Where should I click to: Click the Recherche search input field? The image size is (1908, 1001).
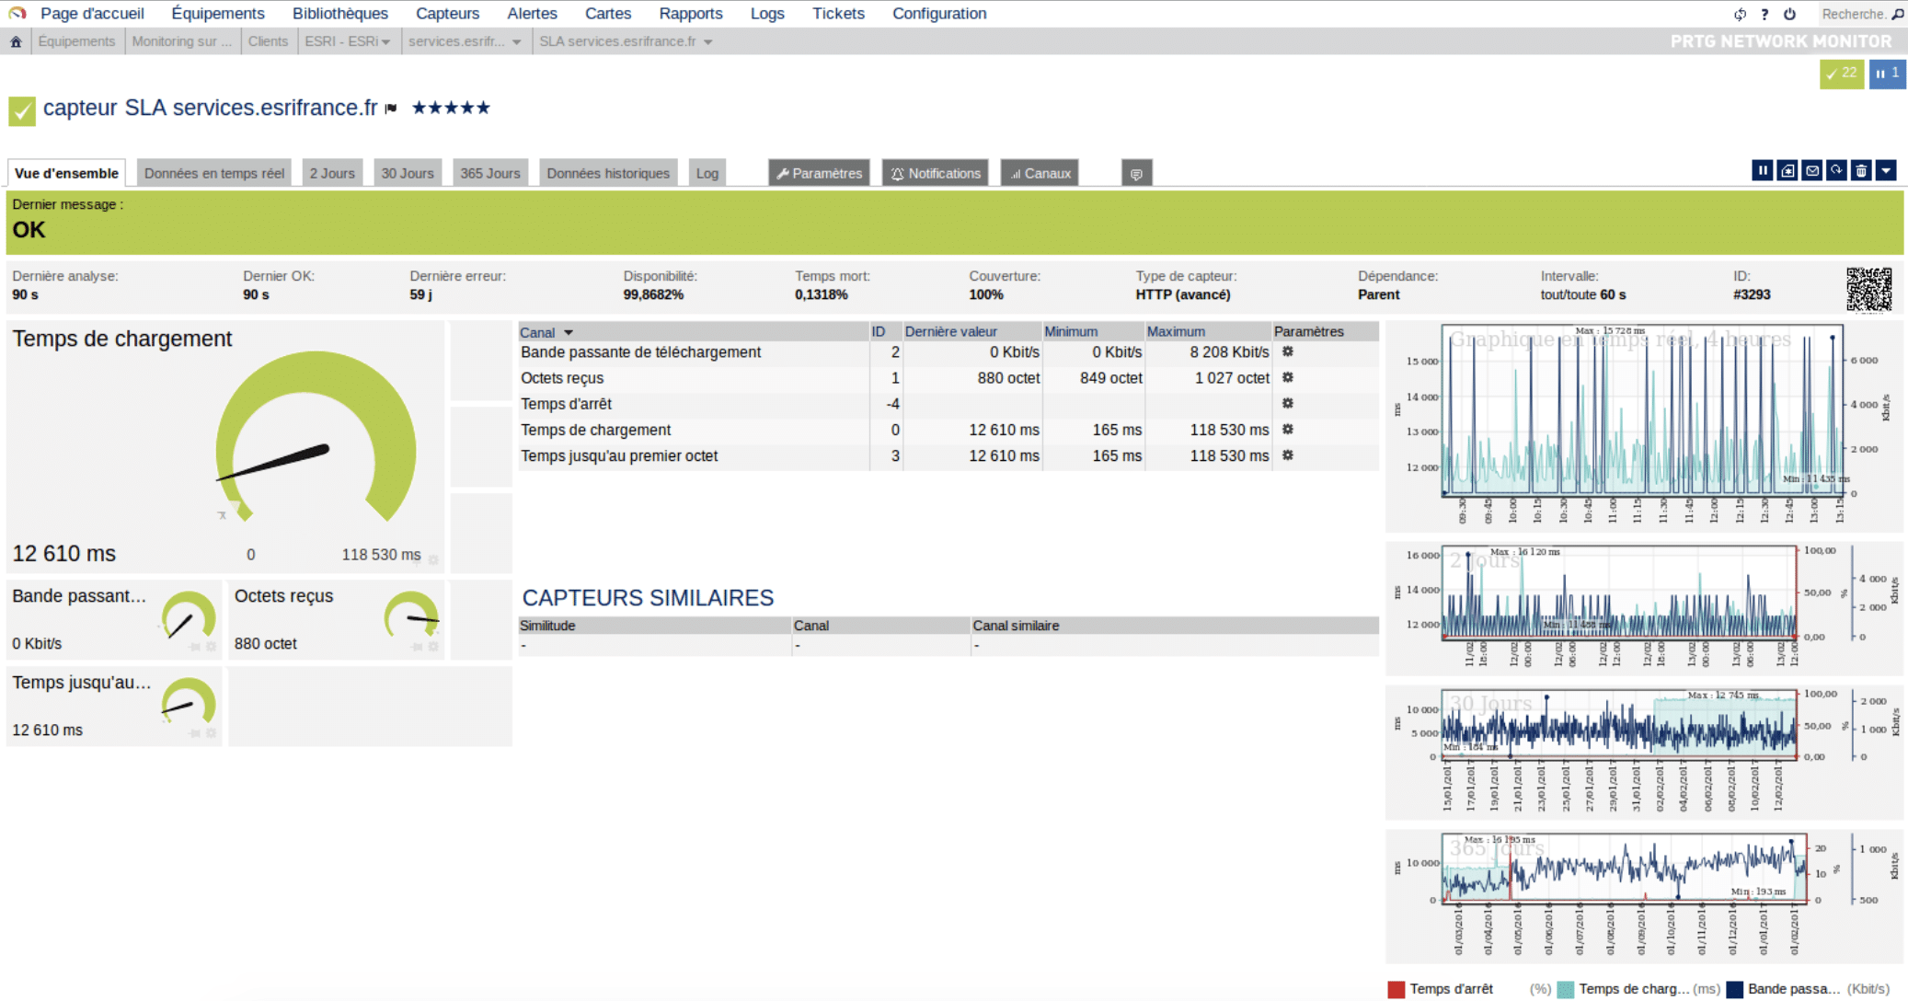[x=1854, y=14]
